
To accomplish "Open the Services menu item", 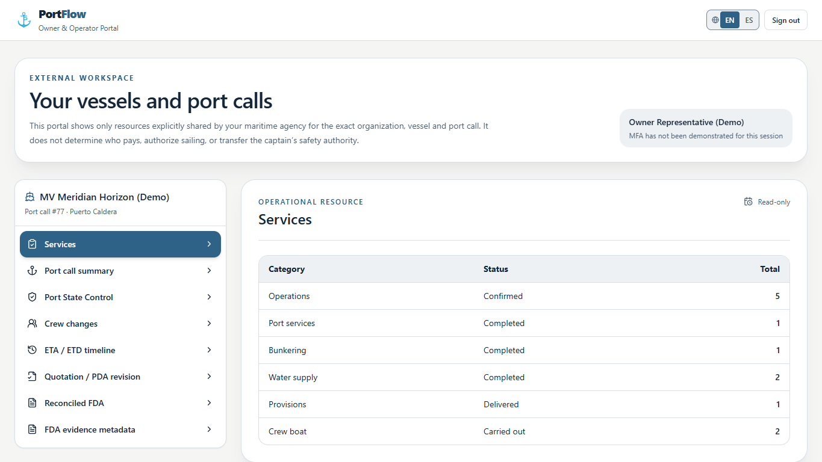I will point(120,244).
